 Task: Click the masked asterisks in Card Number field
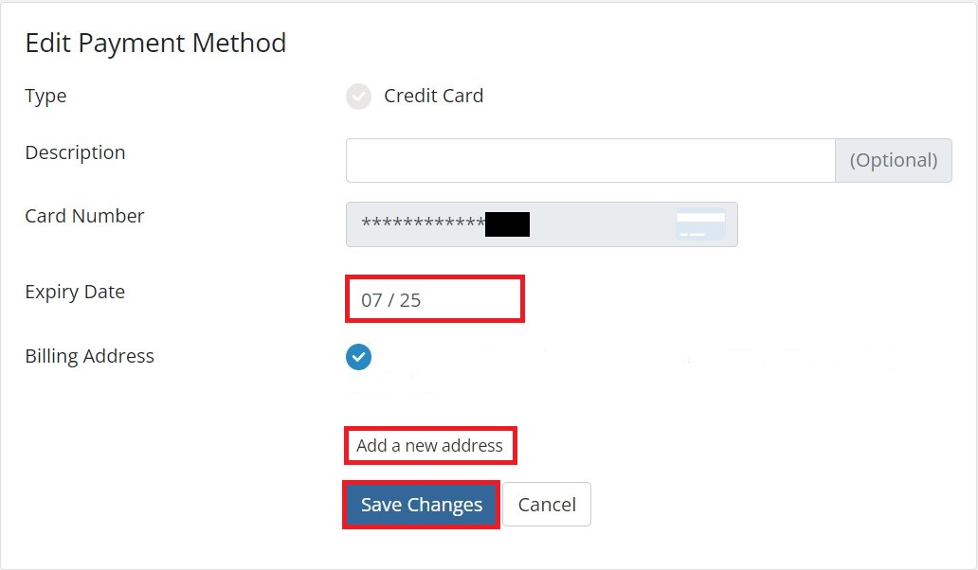point(423,223)
